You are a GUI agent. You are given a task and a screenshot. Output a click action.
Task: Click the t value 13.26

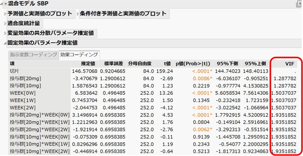[x=166, y=93]
